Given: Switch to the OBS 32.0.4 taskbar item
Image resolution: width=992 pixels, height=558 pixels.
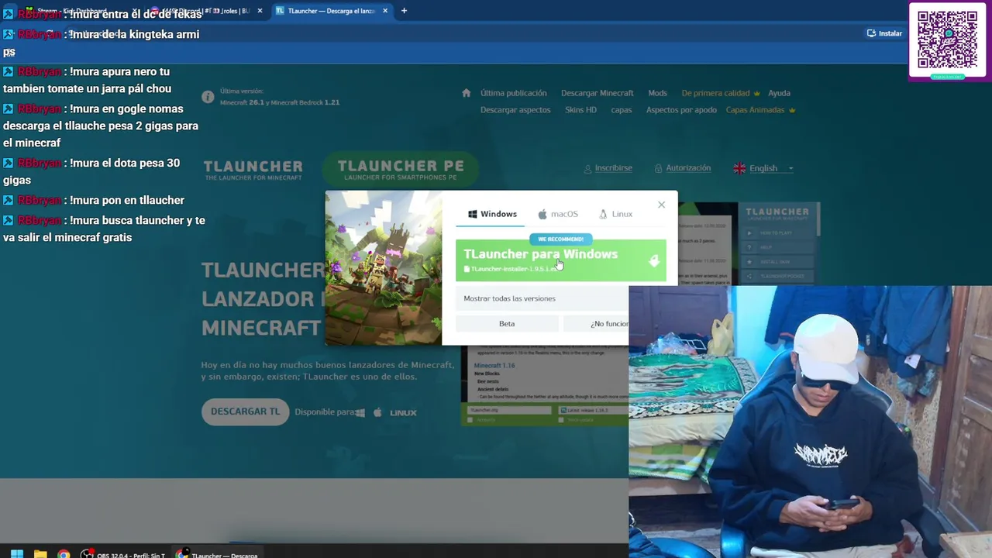Looking at the screenshot, I should coord(124,555).
